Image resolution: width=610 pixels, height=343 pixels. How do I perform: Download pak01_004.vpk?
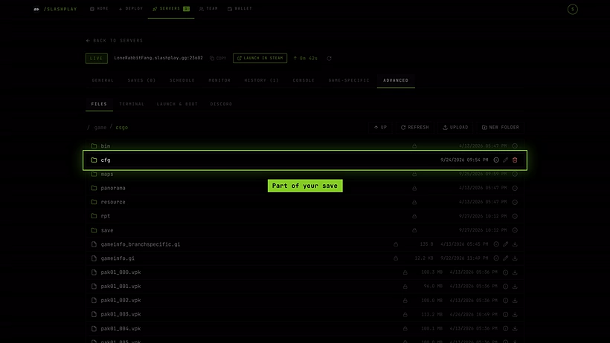tap(515, 329)
